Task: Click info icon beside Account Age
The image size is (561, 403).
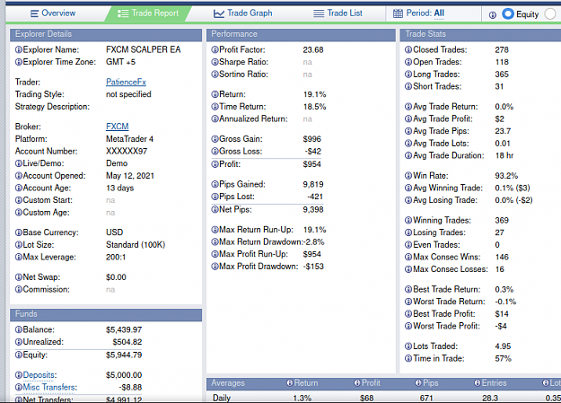Action: coord(19,188)
